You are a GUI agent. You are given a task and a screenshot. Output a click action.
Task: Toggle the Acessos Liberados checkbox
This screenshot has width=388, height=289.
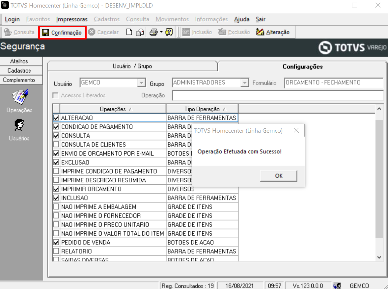coord(55,95)
